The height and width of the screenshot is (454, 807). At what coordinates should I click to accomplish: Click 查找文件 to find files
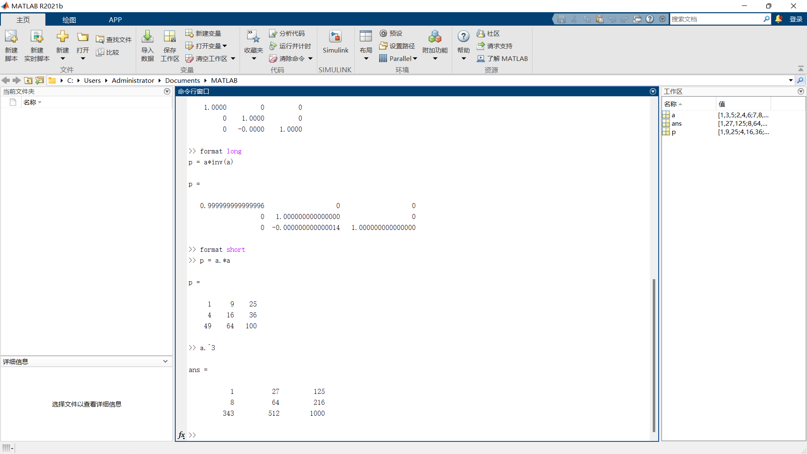pyautogui.click(x=114, y=40)
